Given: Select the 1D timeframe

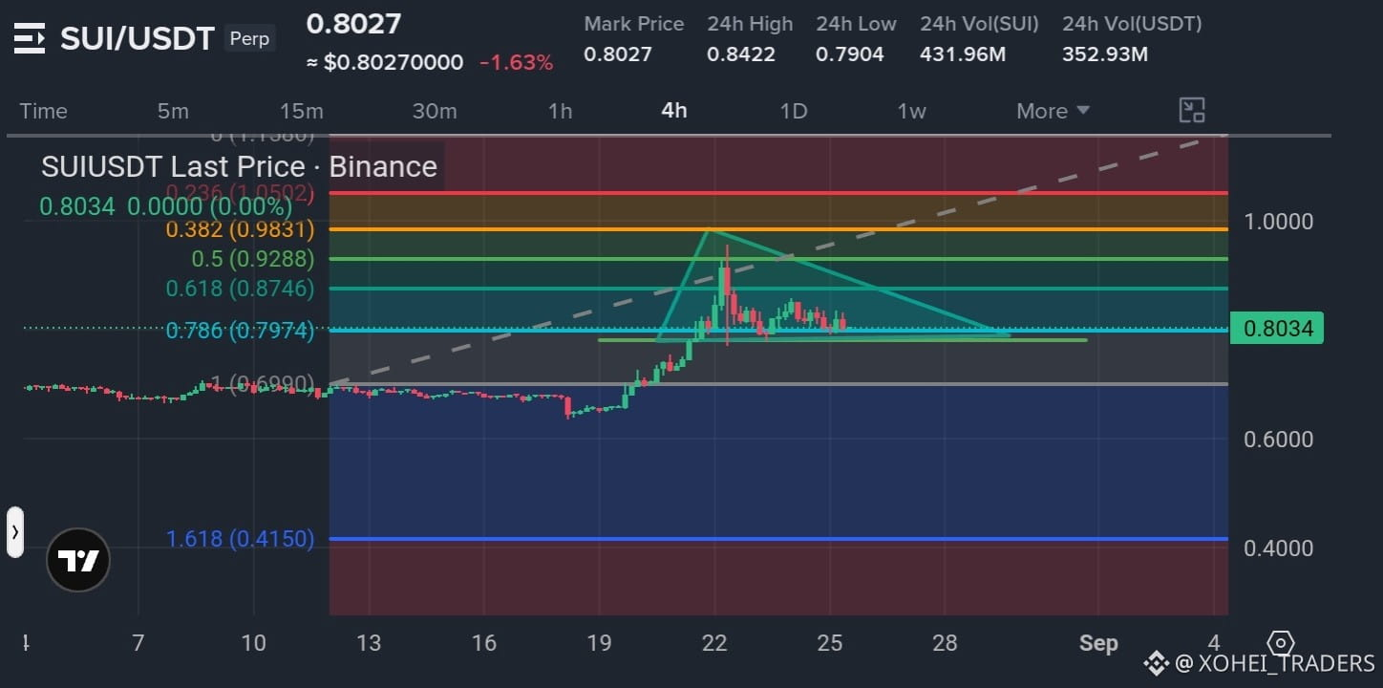Looking at the screenshot, I should [x=794, y=111].
